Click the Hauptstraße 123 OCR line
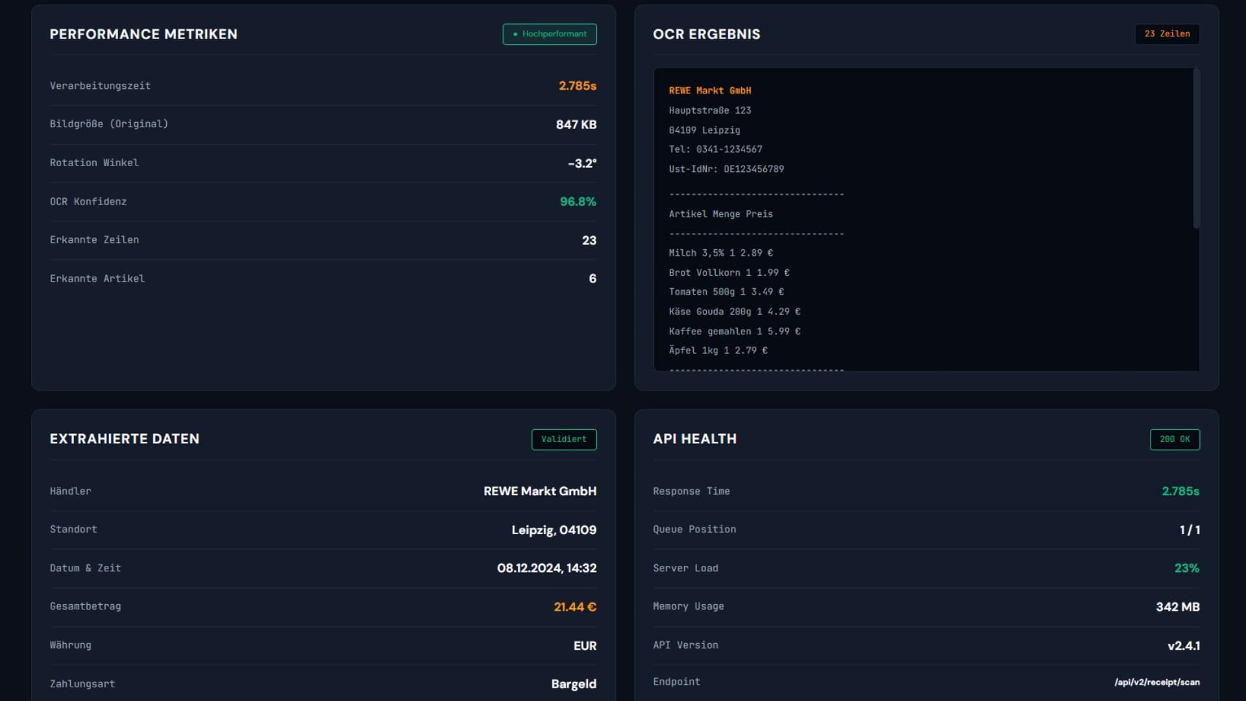 click(x=710, y=110)
